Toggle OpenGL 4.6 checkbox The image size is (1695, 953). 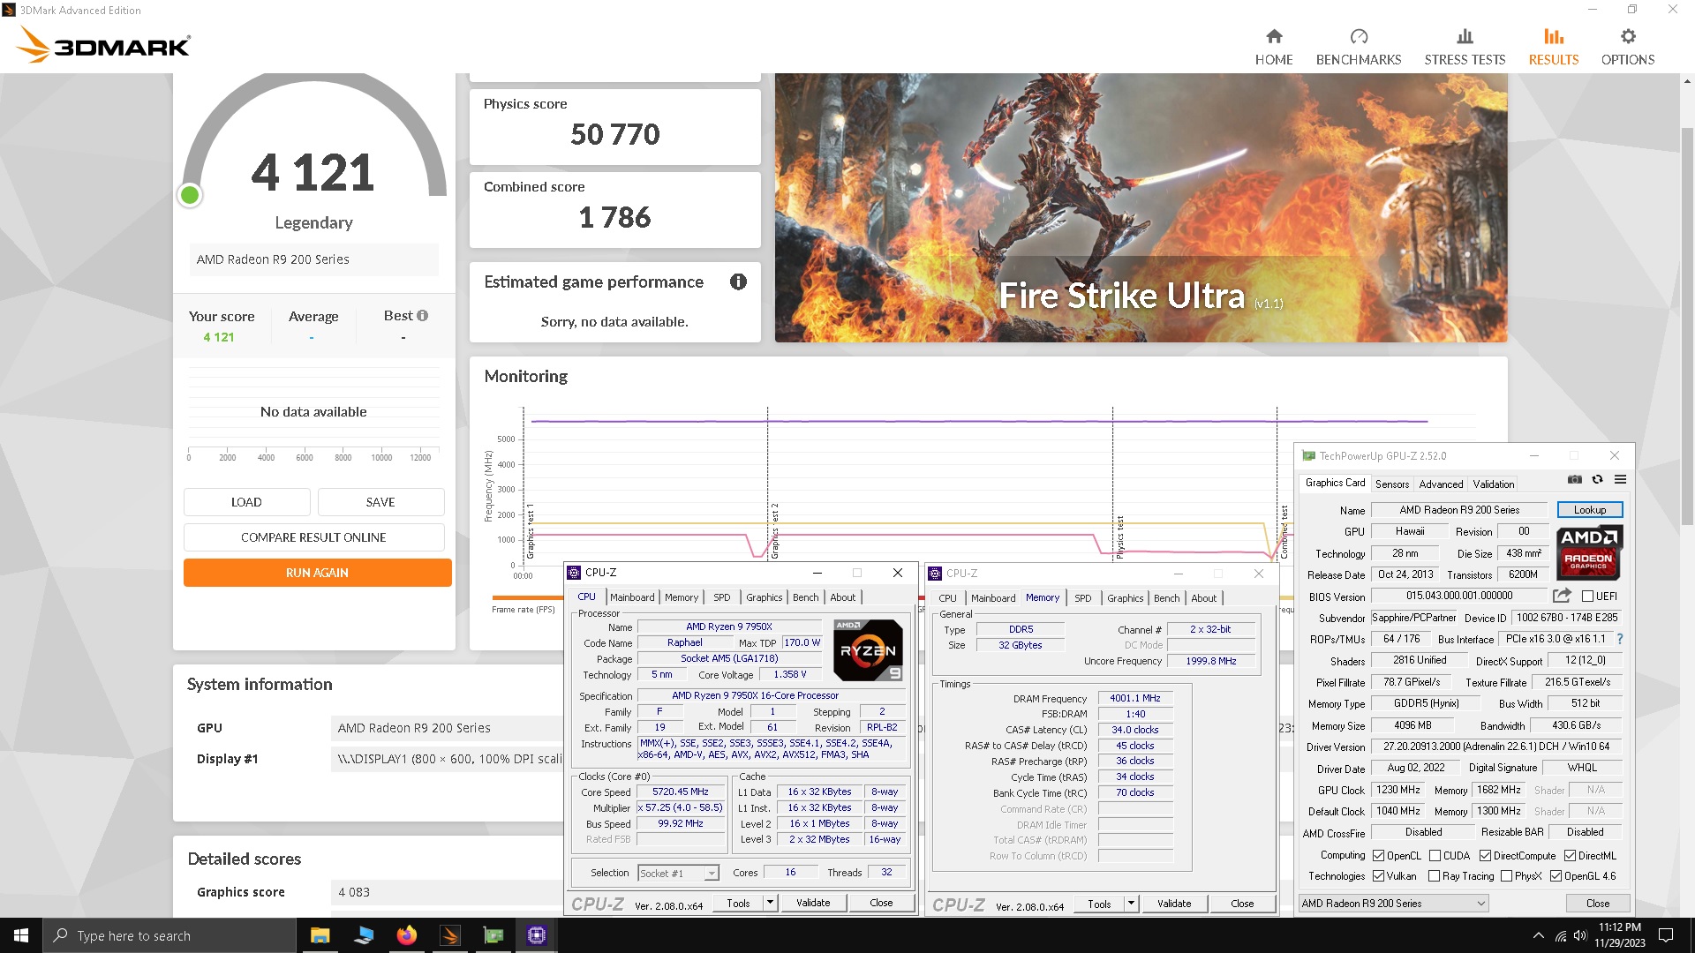(1556, 876)
